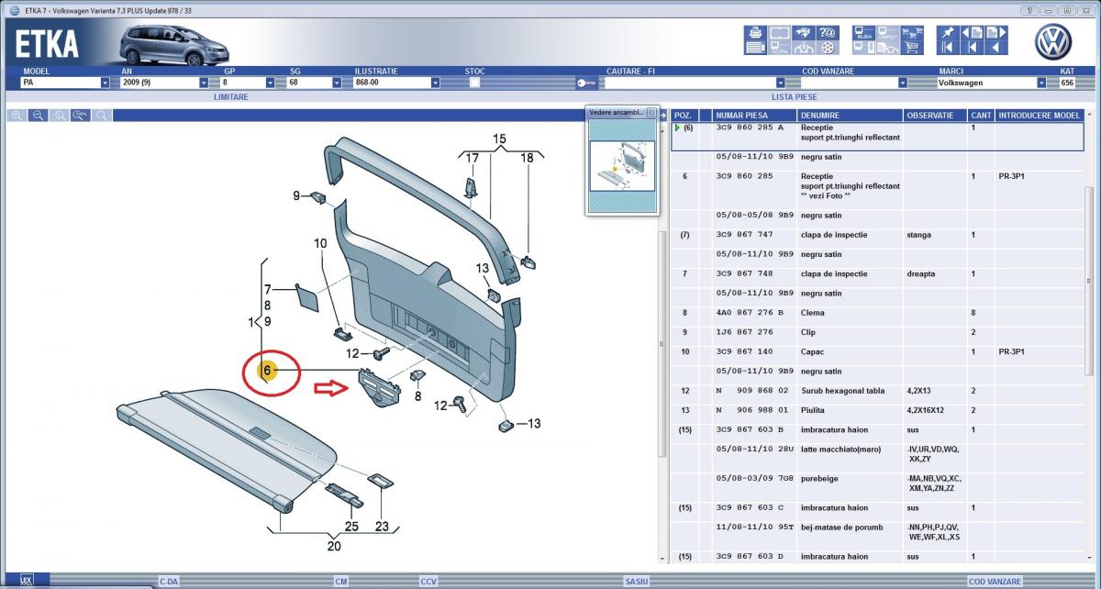
Task: Select part number 3C9 867 747
Action: [x=744, y=235]
